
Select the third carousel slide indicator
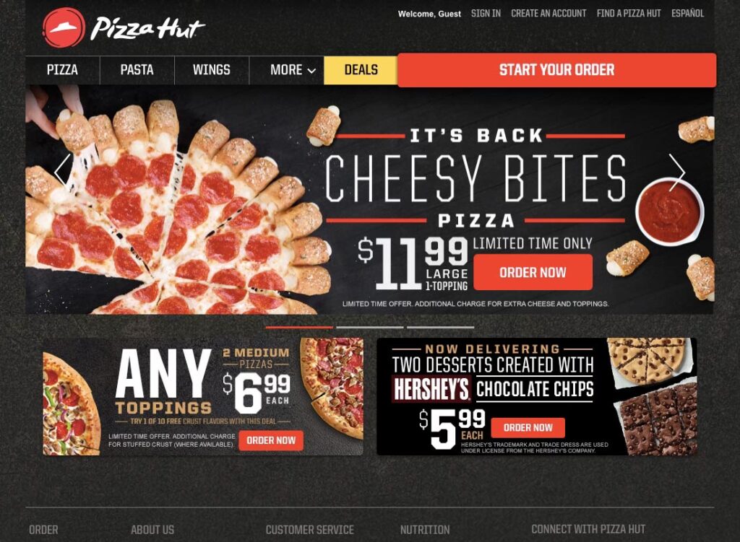pyautogui.click(x=441, y=327)
